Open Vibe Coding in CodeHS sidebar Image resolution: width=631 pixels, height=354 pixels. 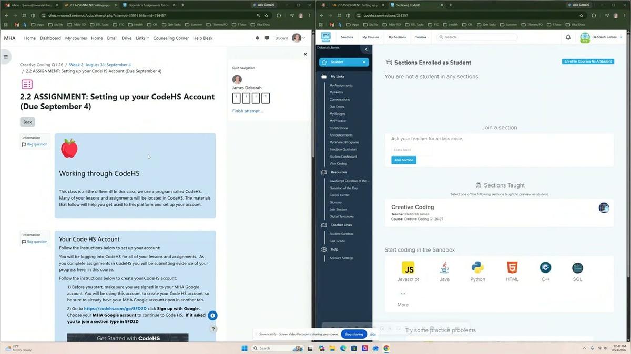[338, 163]
